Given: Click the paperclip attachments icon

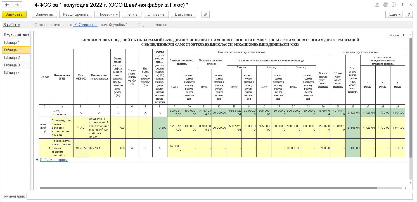Looking at the screenshot, I should pyautogui.click(x=205, y=14).
